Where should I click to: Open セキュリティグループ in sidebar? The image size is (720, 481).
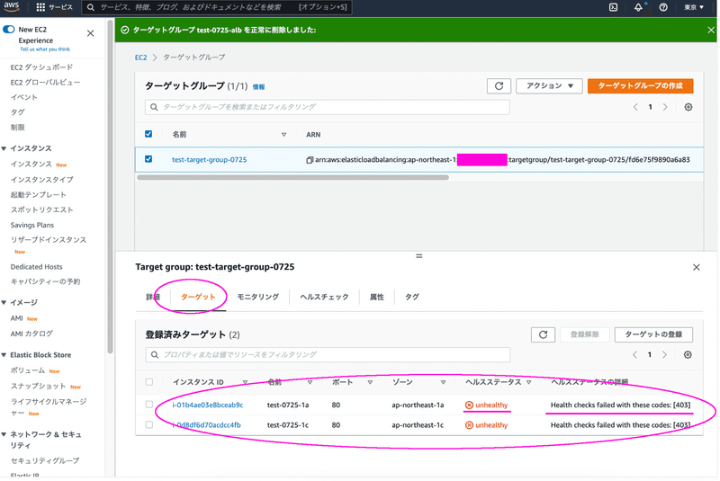[45, 461]
